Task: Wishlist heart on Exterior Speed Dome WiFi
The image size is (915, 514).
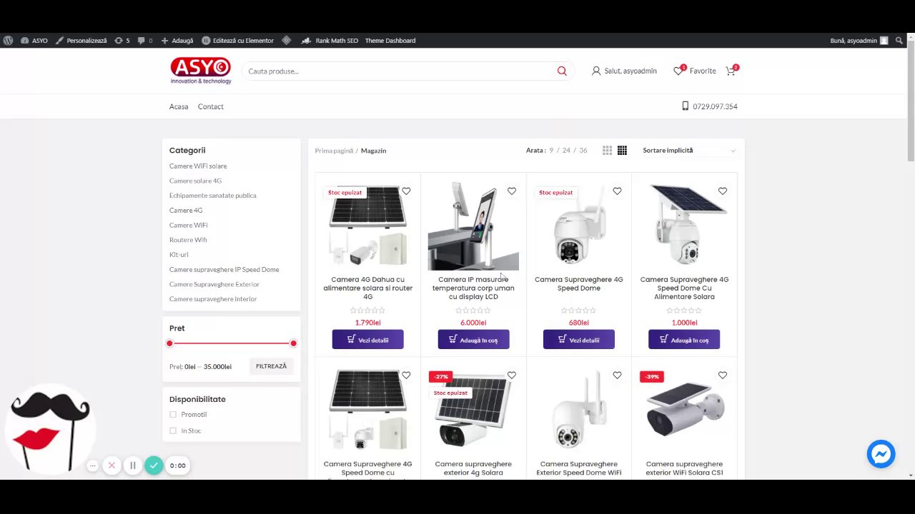Action: tap(617, 376)
